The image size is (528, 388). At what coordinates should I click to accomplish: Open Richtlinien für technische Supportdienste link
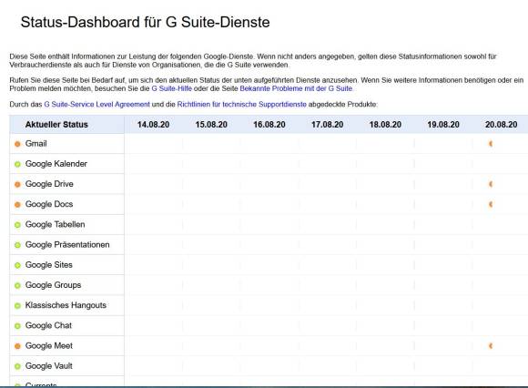point(242,105)
